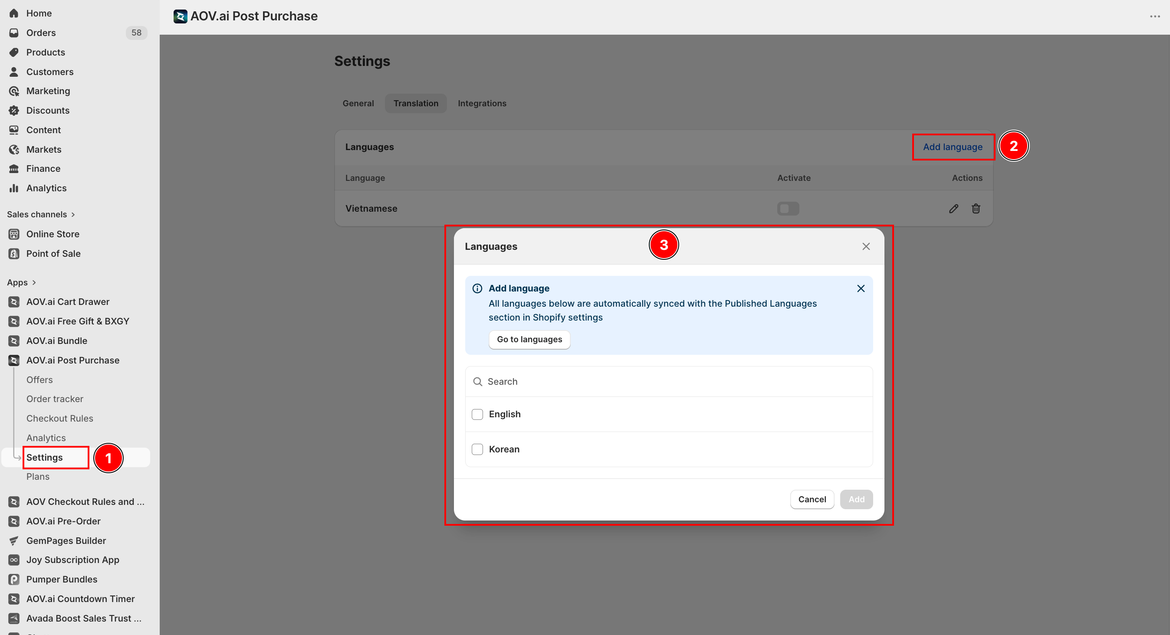Open Checkout Rules submenu item

(59, 419)
